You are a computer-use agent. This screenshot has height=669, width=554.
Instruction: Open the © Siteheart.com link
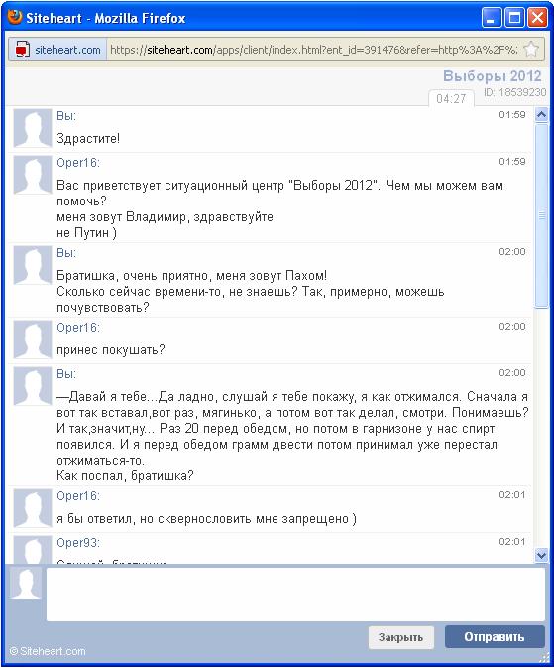(x=48, y=651)
